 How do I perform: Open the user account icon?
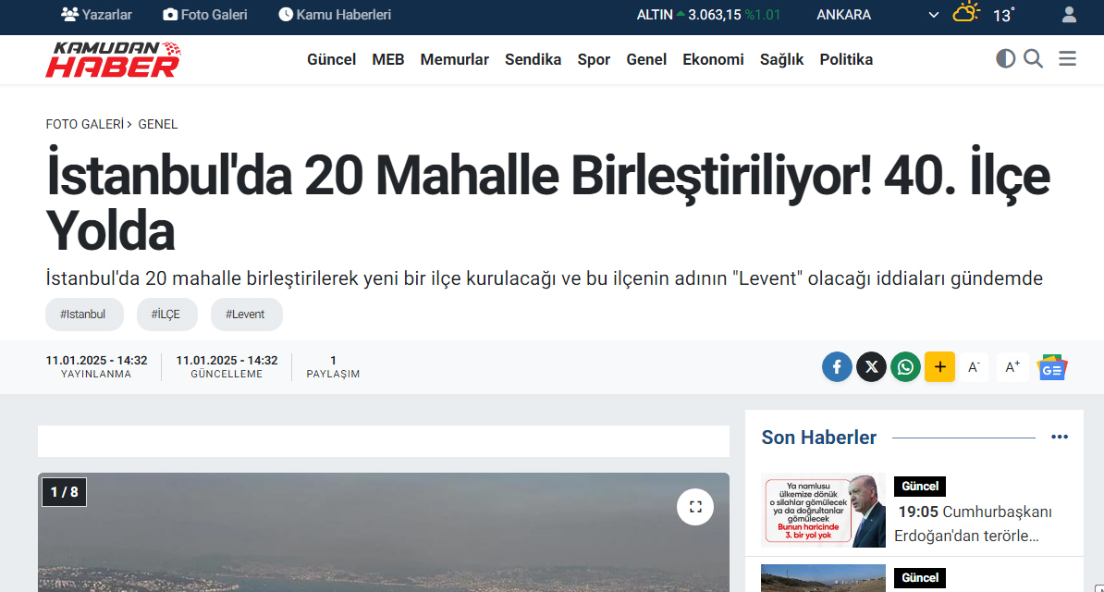click(x=1069, y=15)
